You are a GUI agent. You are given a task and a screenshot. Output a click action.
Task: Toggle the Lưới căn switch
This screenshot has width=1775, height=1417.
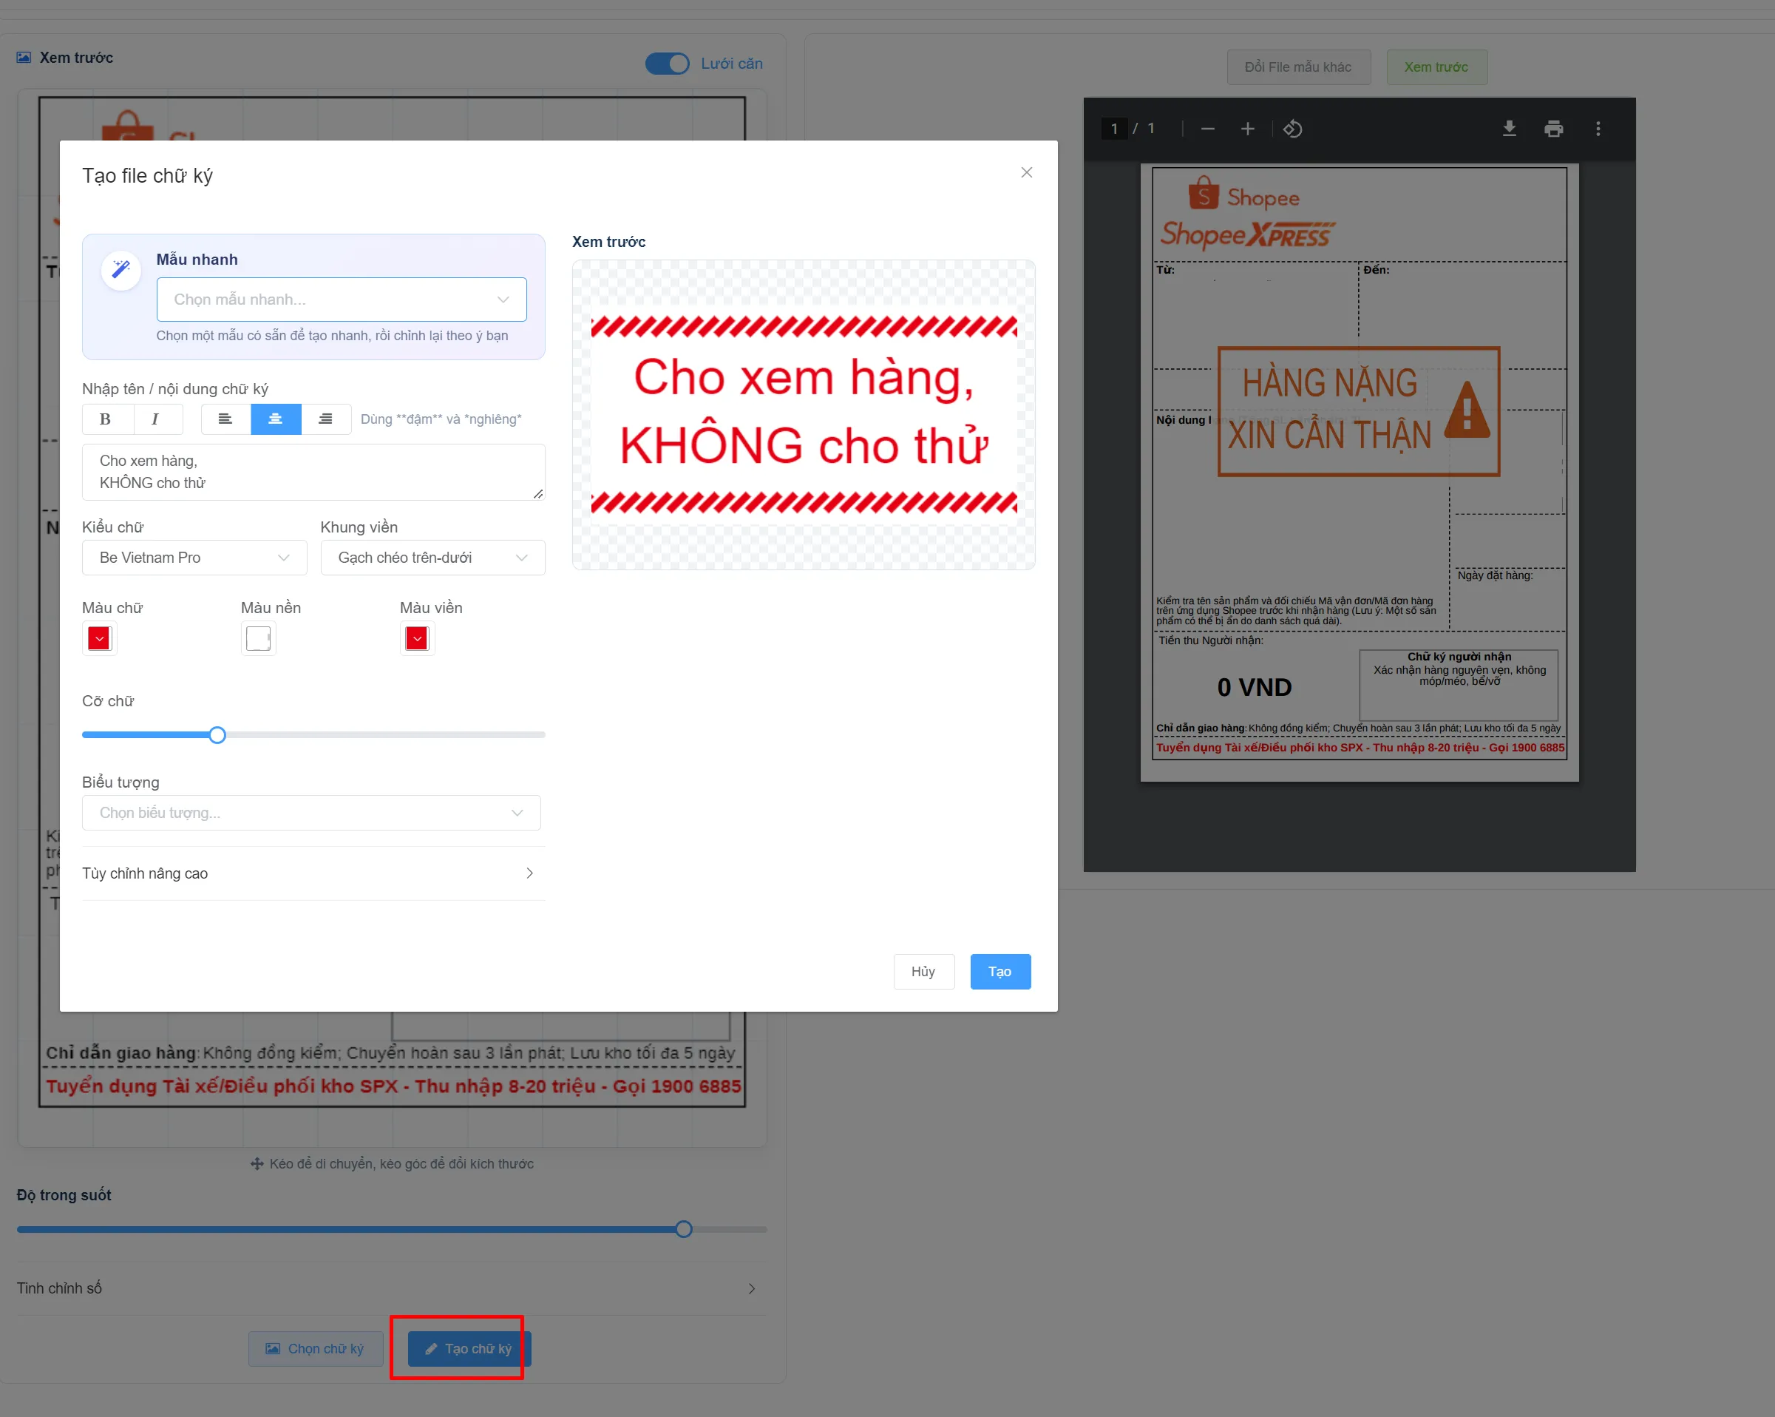[x=667, y=64]
